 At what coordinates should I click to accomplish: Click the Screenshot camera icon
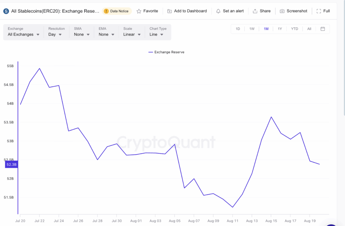click(282, 11)
